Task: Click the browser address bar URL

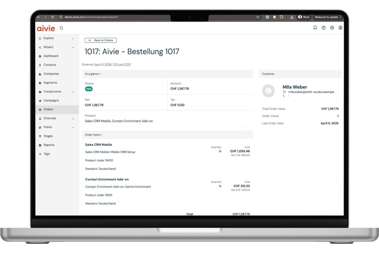Action: [x=92, y=17]
